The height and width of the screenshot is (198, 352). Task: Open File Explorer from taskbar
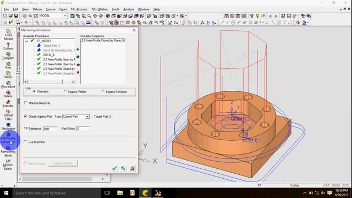tap(120, 193)
